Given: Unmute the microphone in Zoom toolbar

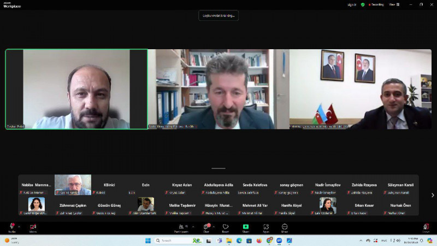Looking at the screenshot, I should tap(11, 227).
